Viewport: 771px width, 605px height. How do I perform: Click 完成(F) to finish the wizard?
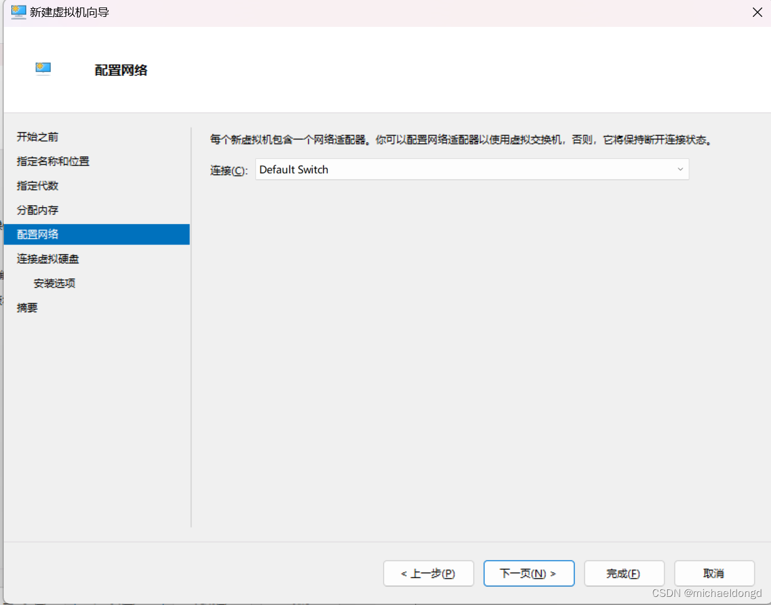tap(624, 573)
